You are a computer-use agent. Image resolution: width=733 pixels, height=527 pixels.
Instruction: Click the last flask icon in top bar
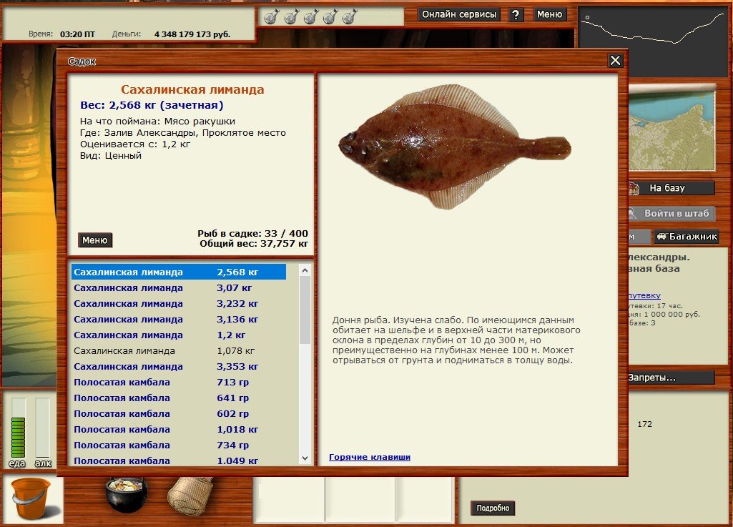(x=349, y=17)
